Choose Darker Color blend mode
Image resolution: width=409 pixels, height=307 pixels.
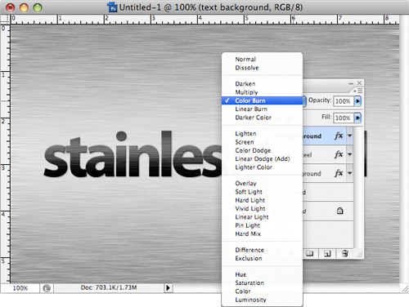tap(262, 118)
